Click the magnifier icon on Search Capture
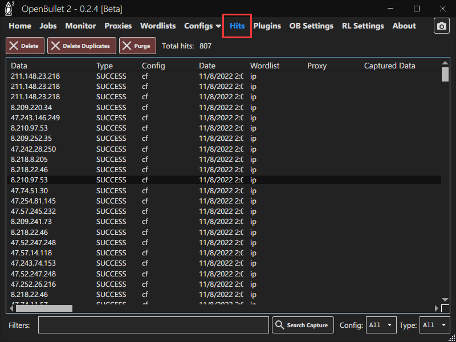Viewport: 456px width, 342px height. [279, 325]
